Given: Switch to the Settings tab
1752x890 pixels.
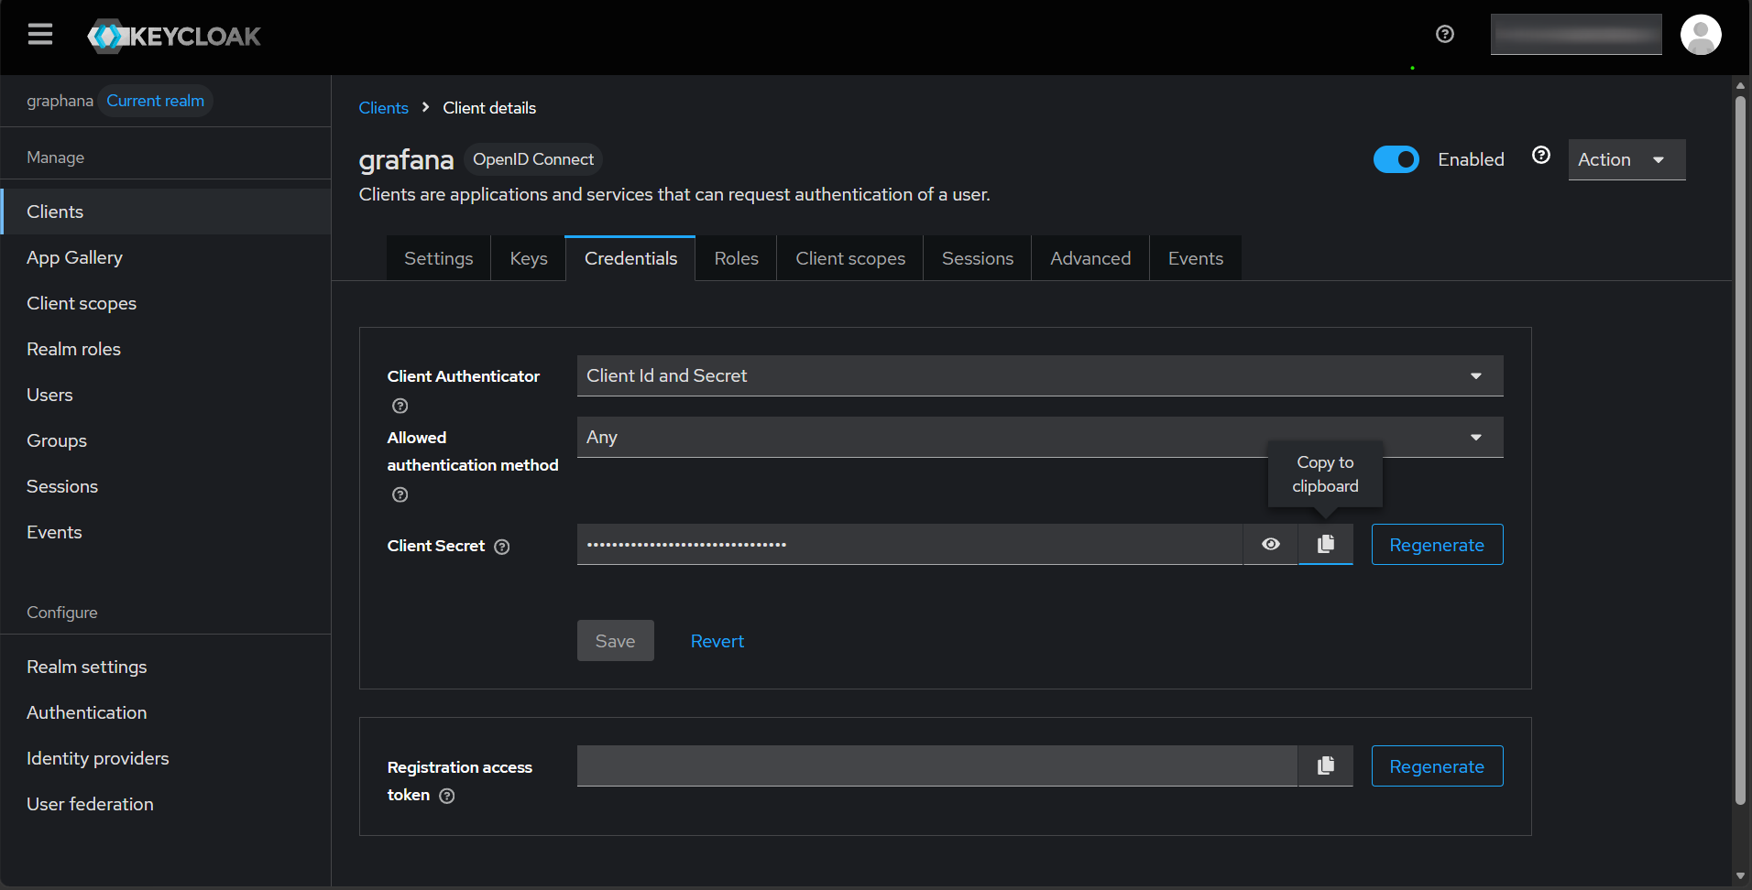Looking at the screenshot, I should 439,258.
